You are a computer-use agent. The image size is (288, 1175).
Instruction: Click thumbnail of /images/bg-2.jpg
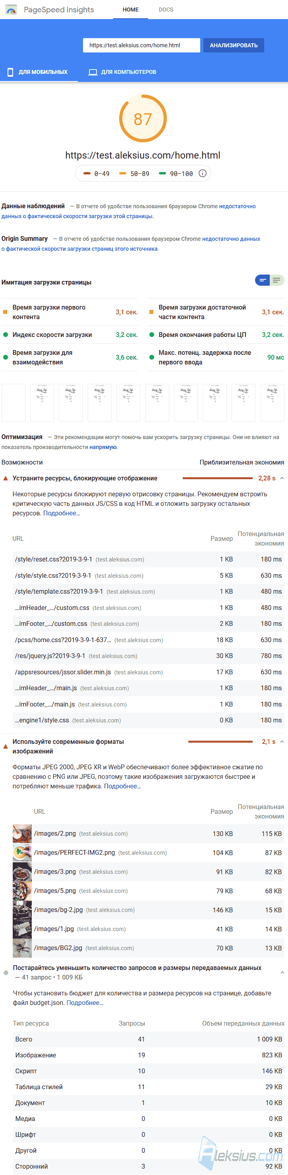click(22, 910)
